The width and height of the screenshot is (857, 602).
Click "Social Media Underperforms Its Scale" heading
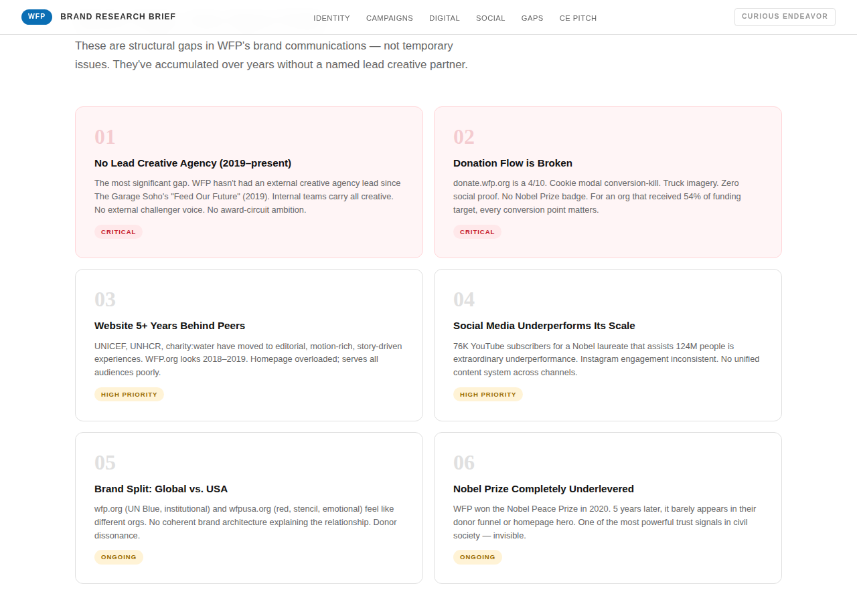[544, 326]
